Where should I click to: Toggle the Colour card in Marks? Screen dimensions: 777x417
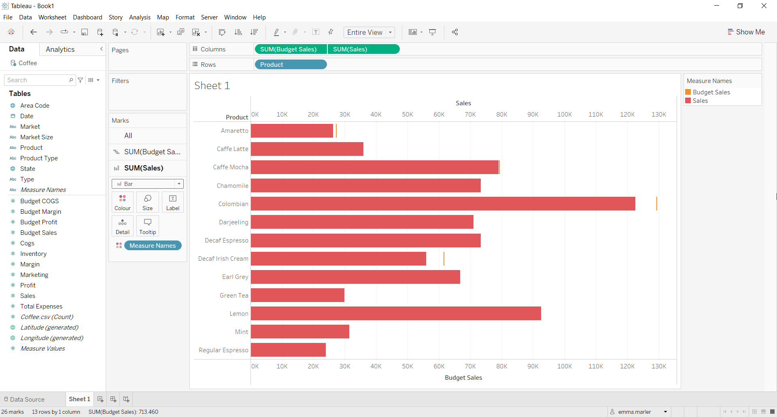[122, 202]
